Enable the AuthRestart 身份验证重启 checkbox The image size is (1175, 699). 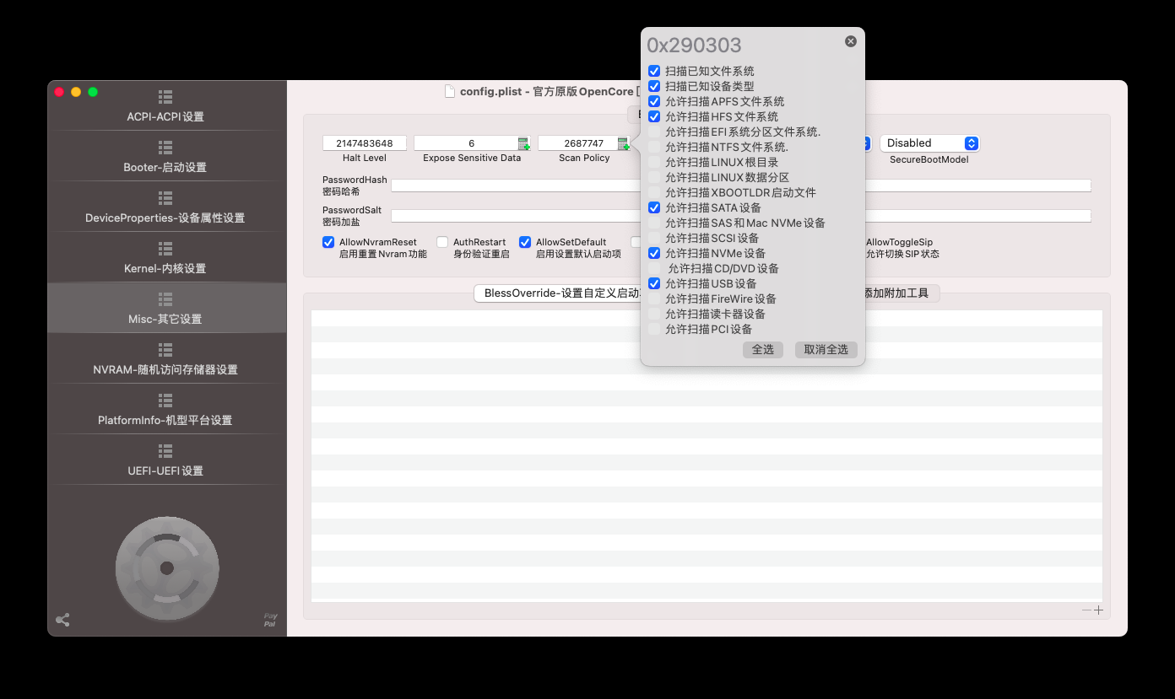coord(441,242)
